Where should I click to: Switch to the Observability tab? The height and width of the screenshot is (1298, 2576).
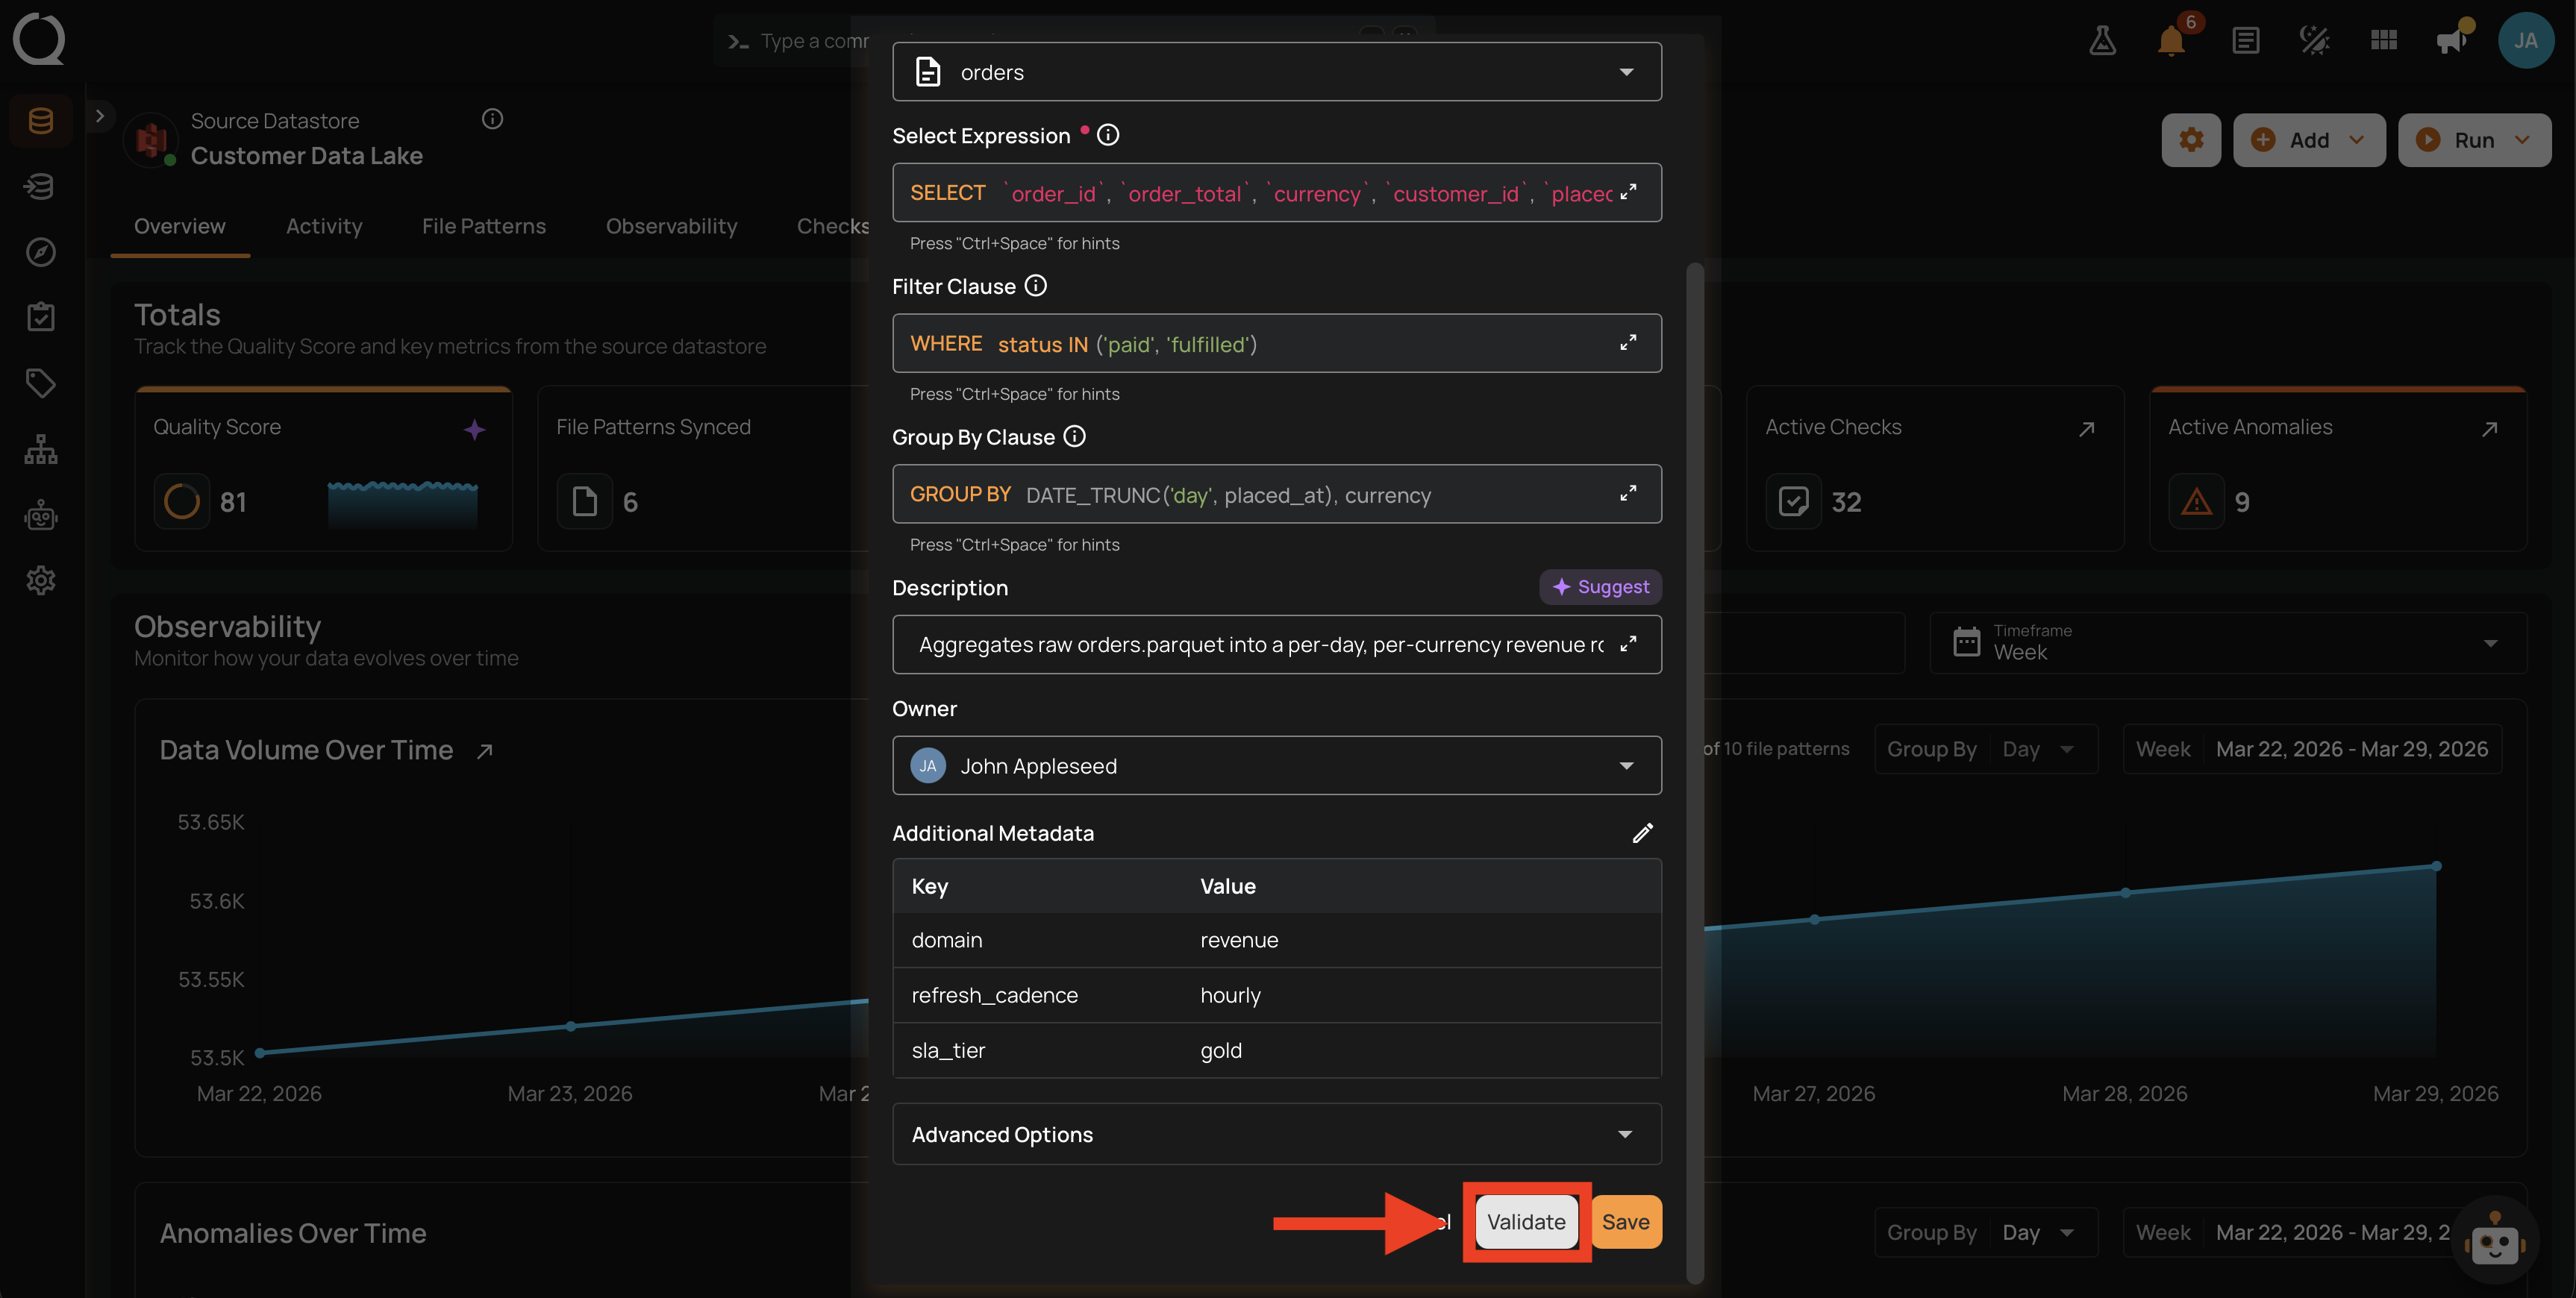(x=672, y=226)
